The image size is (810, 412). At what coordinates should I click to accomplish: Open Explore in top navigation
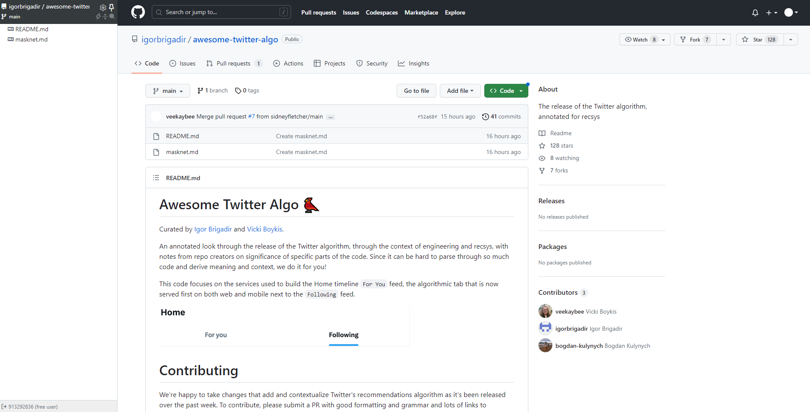pyautogui.click(x=455, y=12)
